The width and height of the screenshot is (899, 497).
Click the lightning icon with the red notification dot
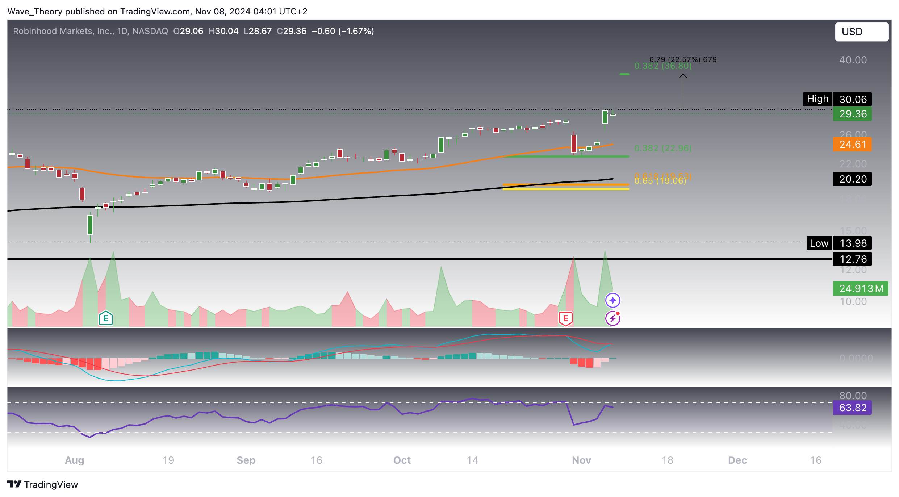[x=613, y=318]
